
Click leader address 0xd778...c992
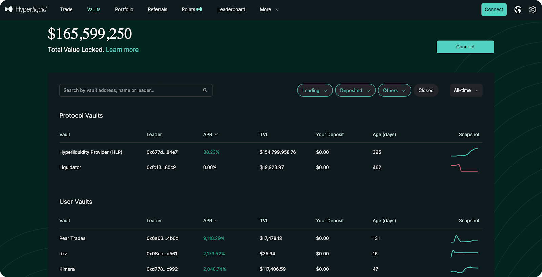pyautogui.click(x=162, y=269)
